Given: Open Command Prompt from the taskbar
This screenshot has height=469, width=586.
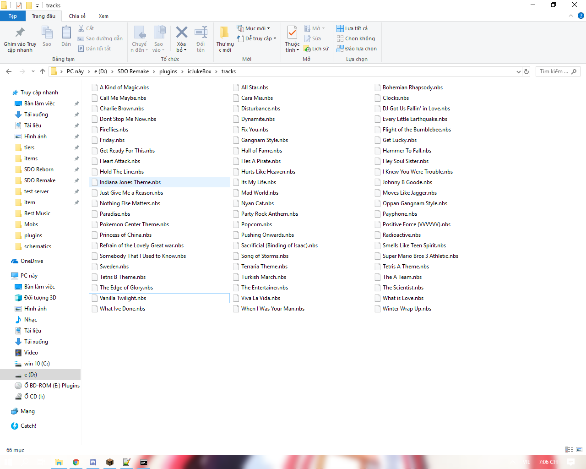Looking at the screenshot, I should coord(144,462).
